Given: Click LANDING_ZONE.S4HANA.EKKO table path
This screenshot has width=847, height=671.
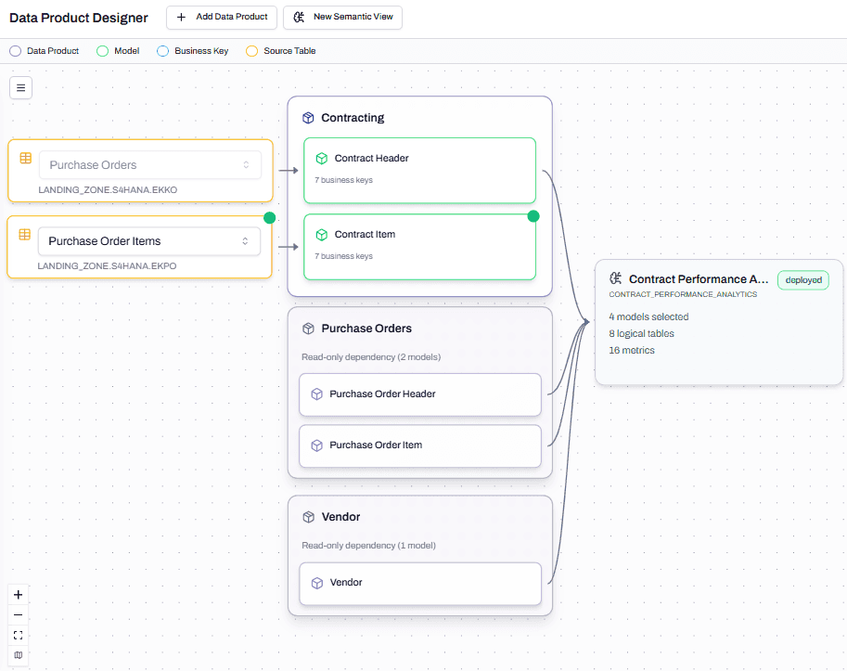Looking at the screenshot, I should [108, 190].
